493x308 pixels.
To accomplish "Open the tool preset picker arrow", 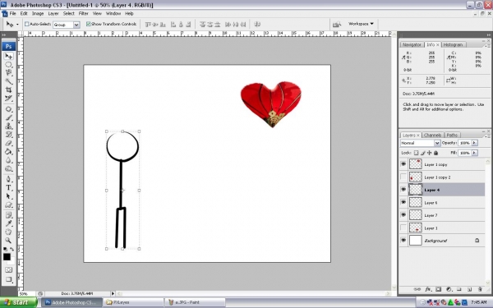I will click(x=17, y=24).
